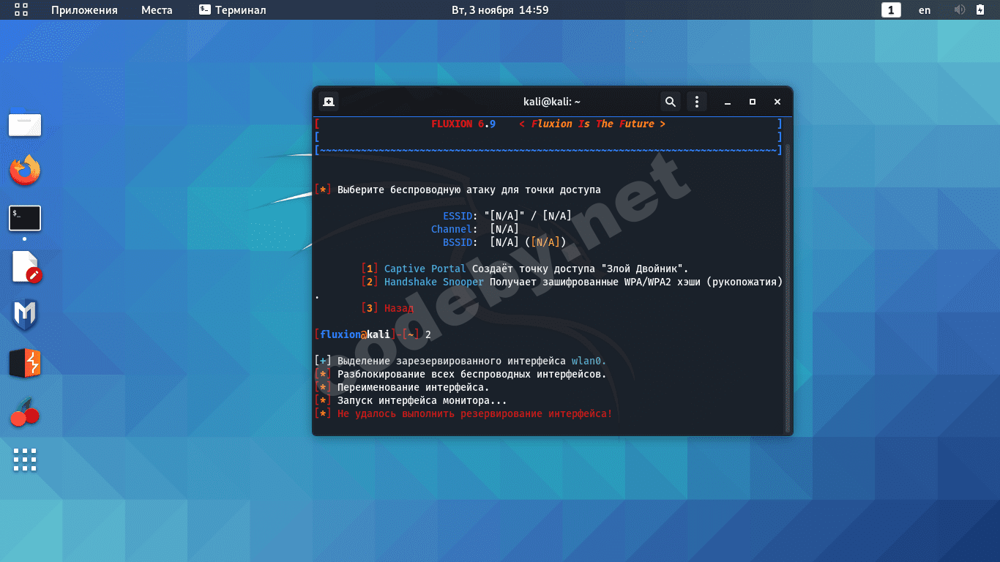Click the ESSID label in terminal
This screenshot has height=562, width=1000.
tap(458, 216)
